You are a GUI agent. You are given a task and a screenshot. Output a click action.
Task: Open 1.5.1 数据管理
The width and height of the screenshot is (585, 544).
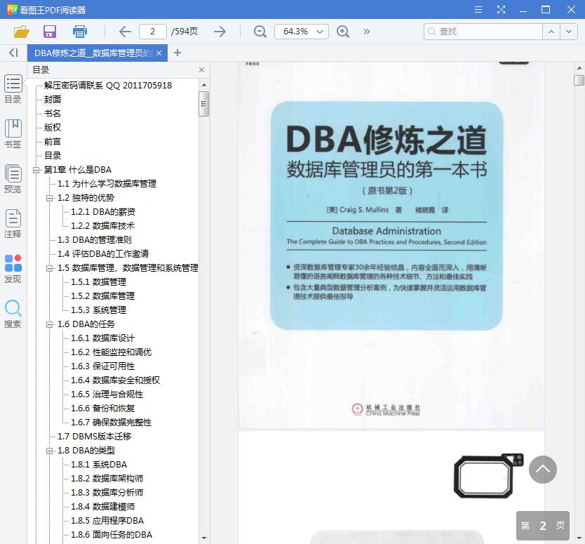pos(99,282)
